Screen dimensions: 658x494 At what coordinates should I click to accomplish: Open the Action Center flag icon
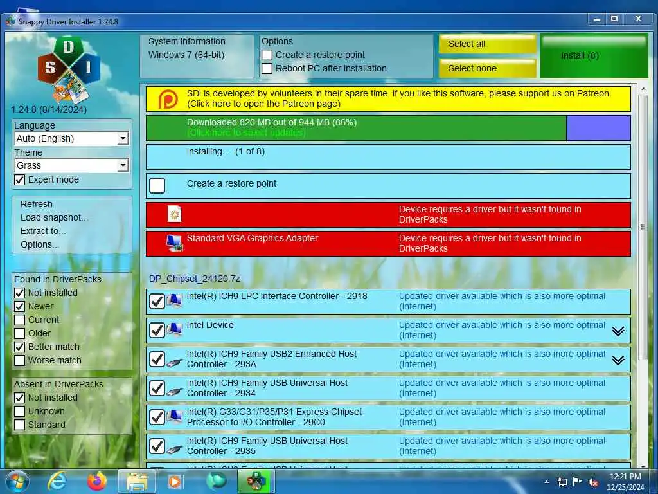[578, 482]
